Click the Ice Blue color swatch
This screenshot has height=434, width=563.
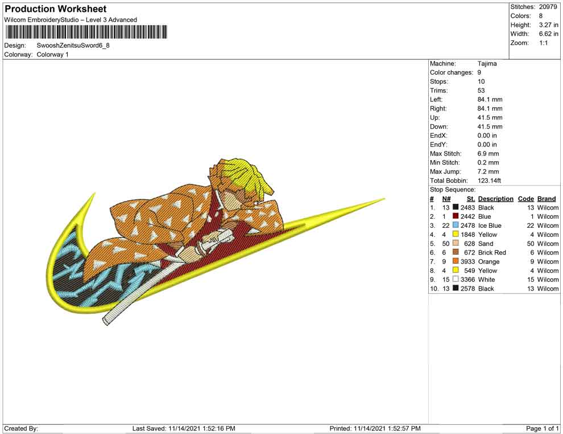click(456, 225)
